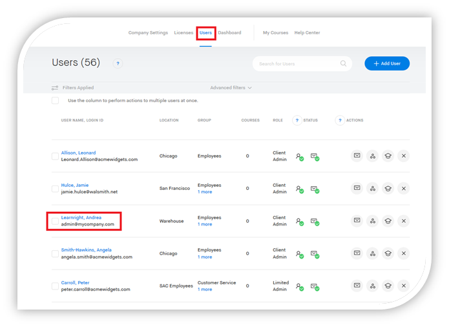The width and height of the screenshot is (449, 327).
Task: Open user profile Carroll, Peter
Action: pos(75,282)
